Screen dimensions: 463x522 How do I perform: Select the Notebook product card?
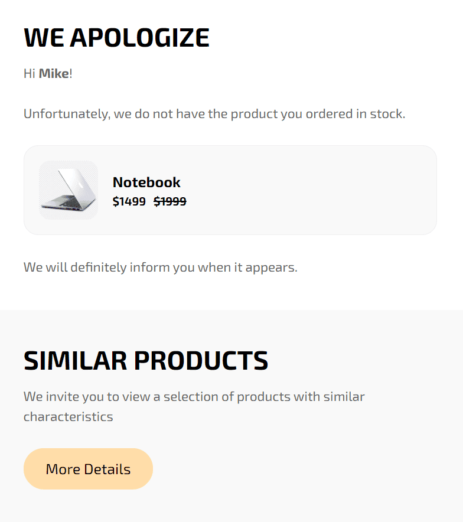pos(230,190)
